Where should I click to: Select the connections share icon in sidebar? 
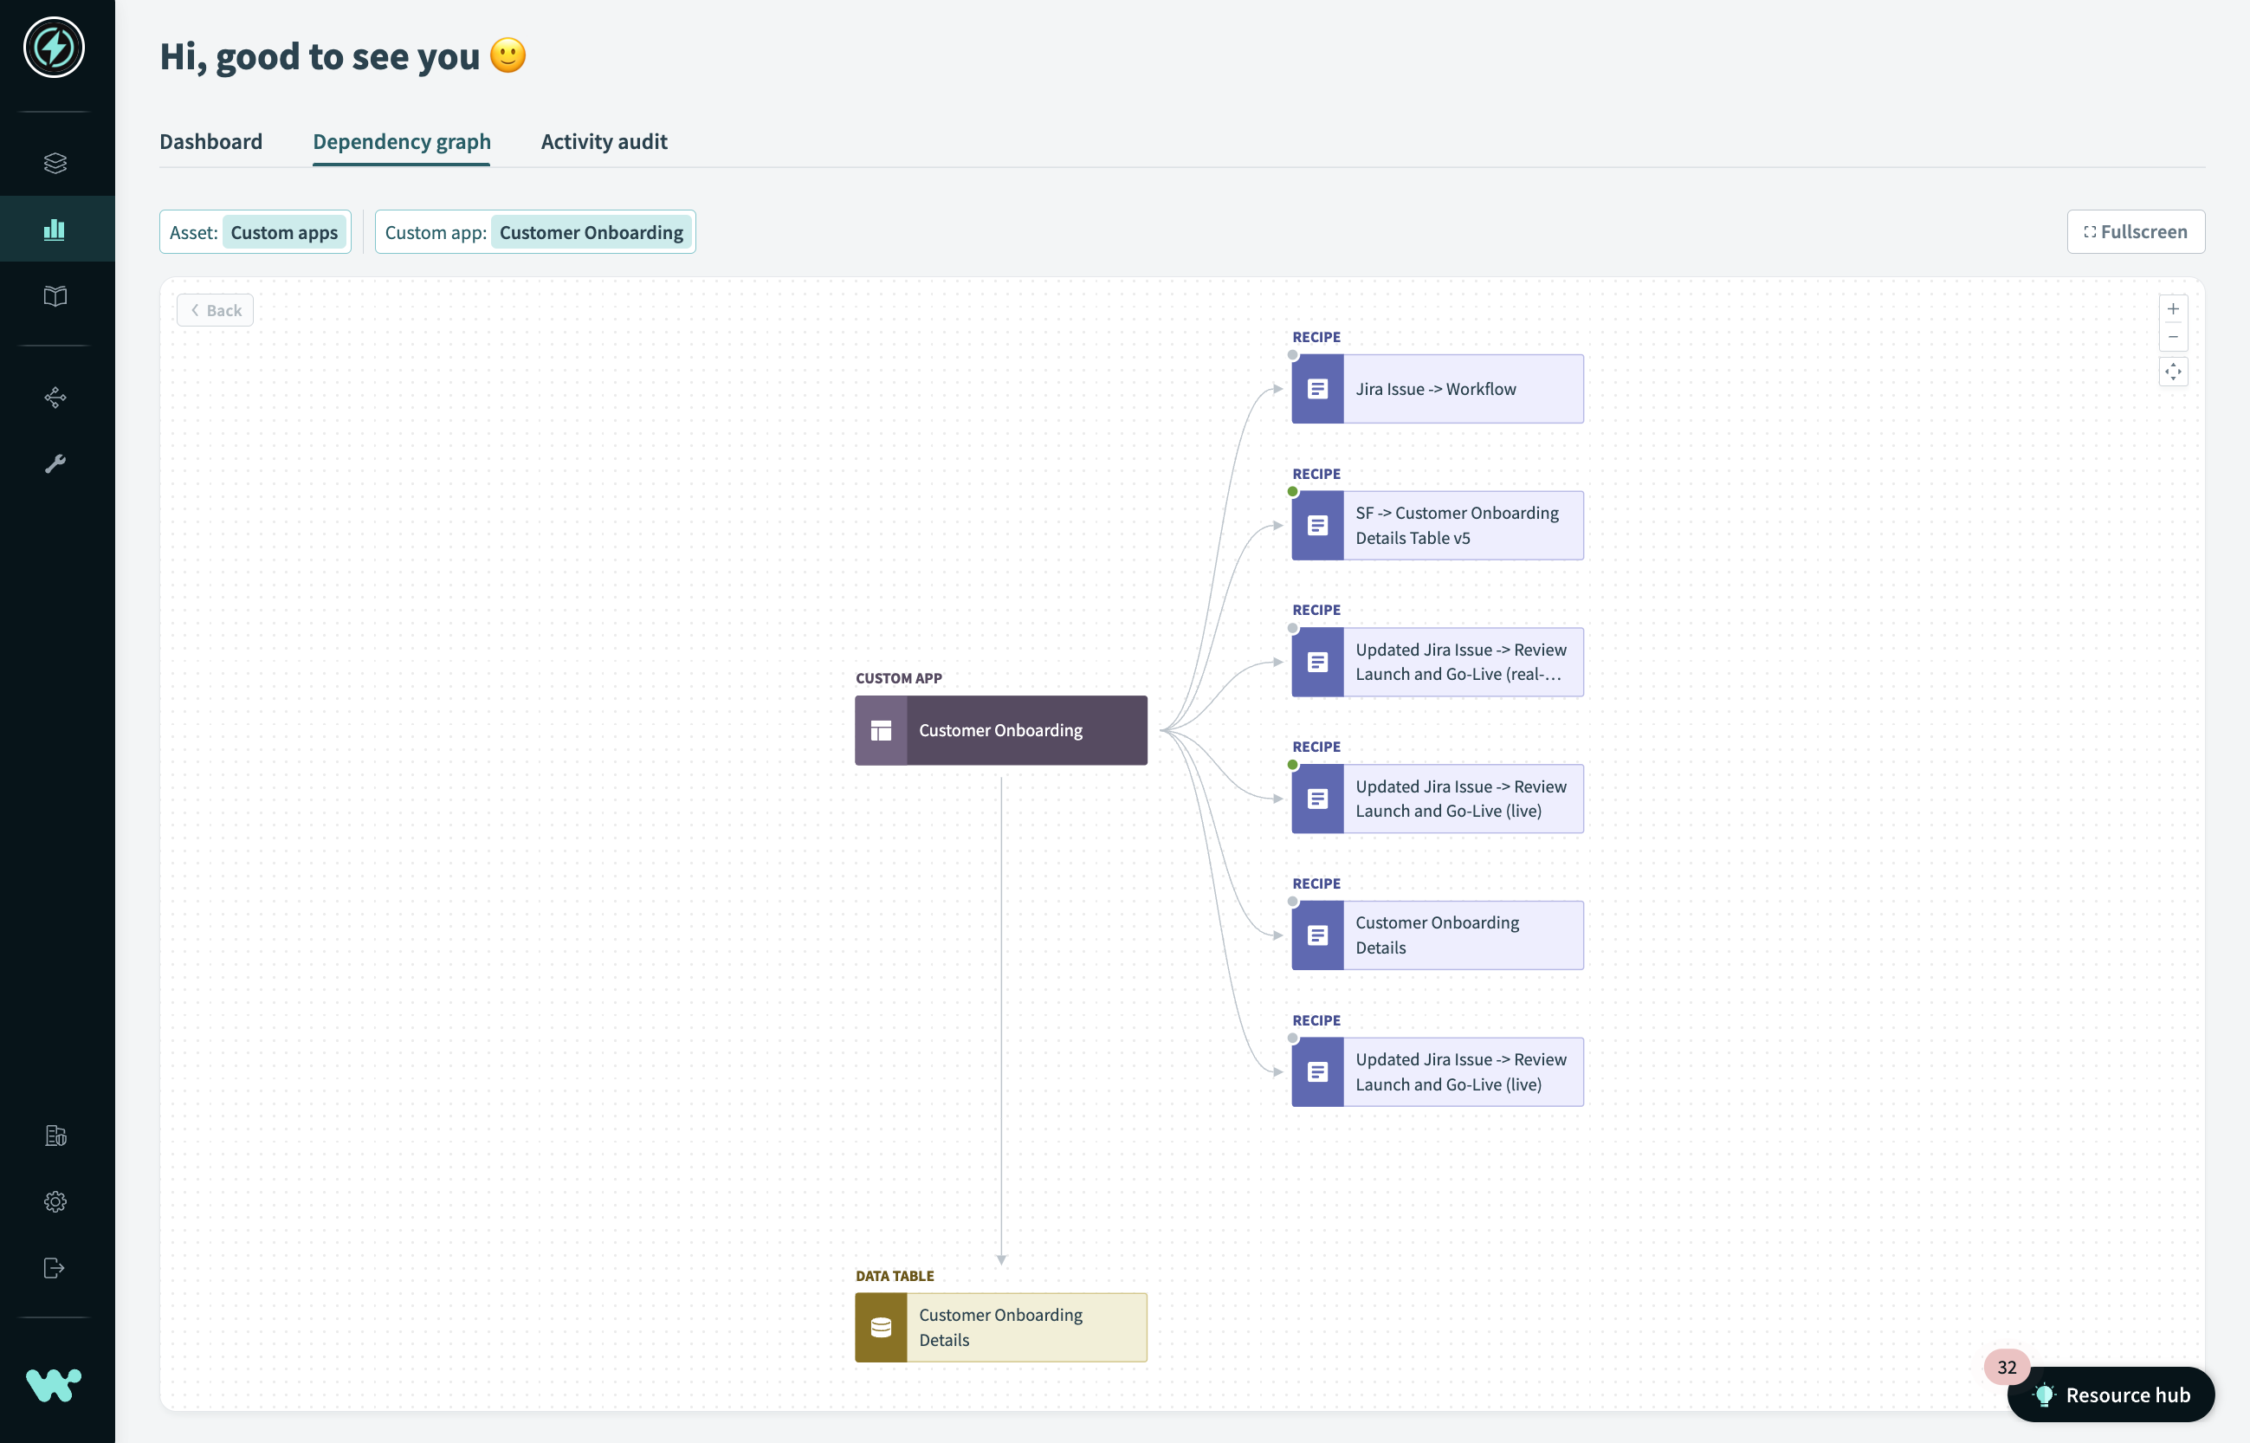coord(55,398)
